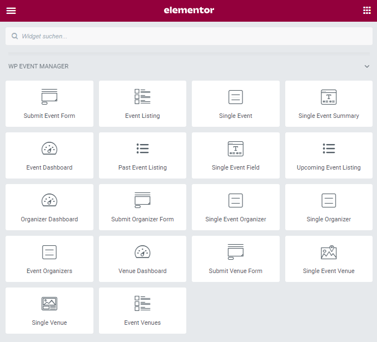Pick the Single Venue widget icon
The image size is (377, 342).
click(x=49, y=304)
